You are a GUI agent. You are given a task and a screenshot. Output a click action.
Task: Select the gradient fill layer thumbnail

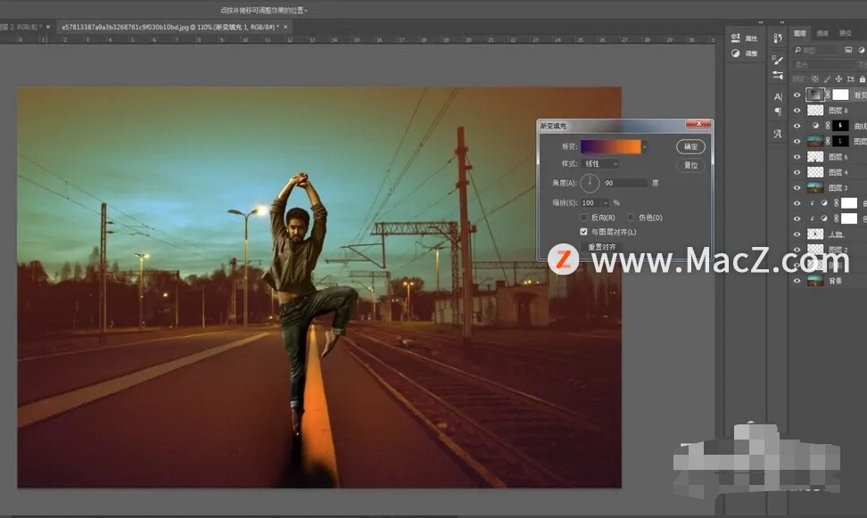click(815, 95)
